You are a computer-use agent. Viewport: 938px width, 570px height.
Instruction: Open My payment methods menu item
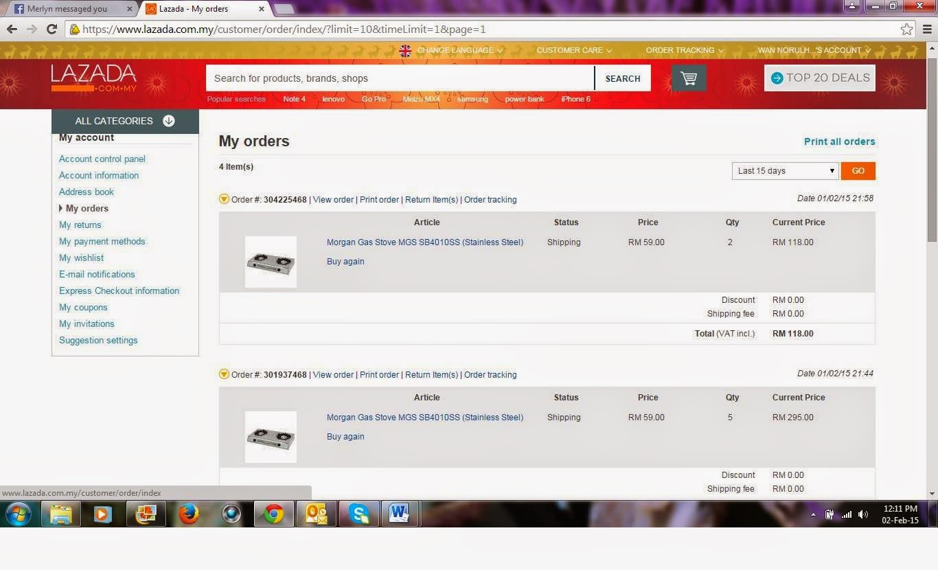[x=102, y=241]
